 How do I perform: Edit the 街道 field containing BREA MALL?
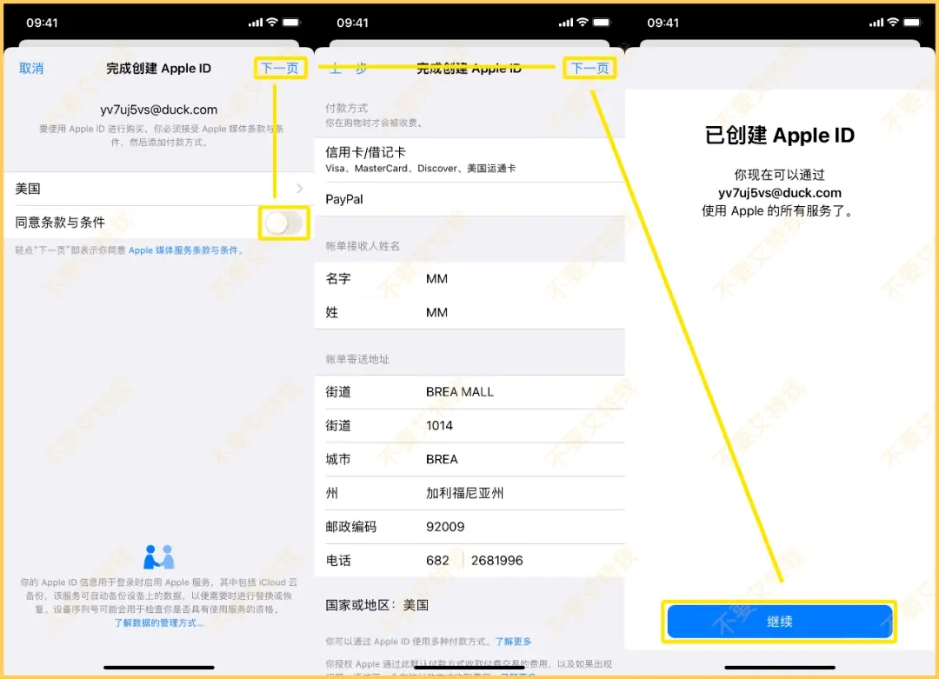[469, 392]
